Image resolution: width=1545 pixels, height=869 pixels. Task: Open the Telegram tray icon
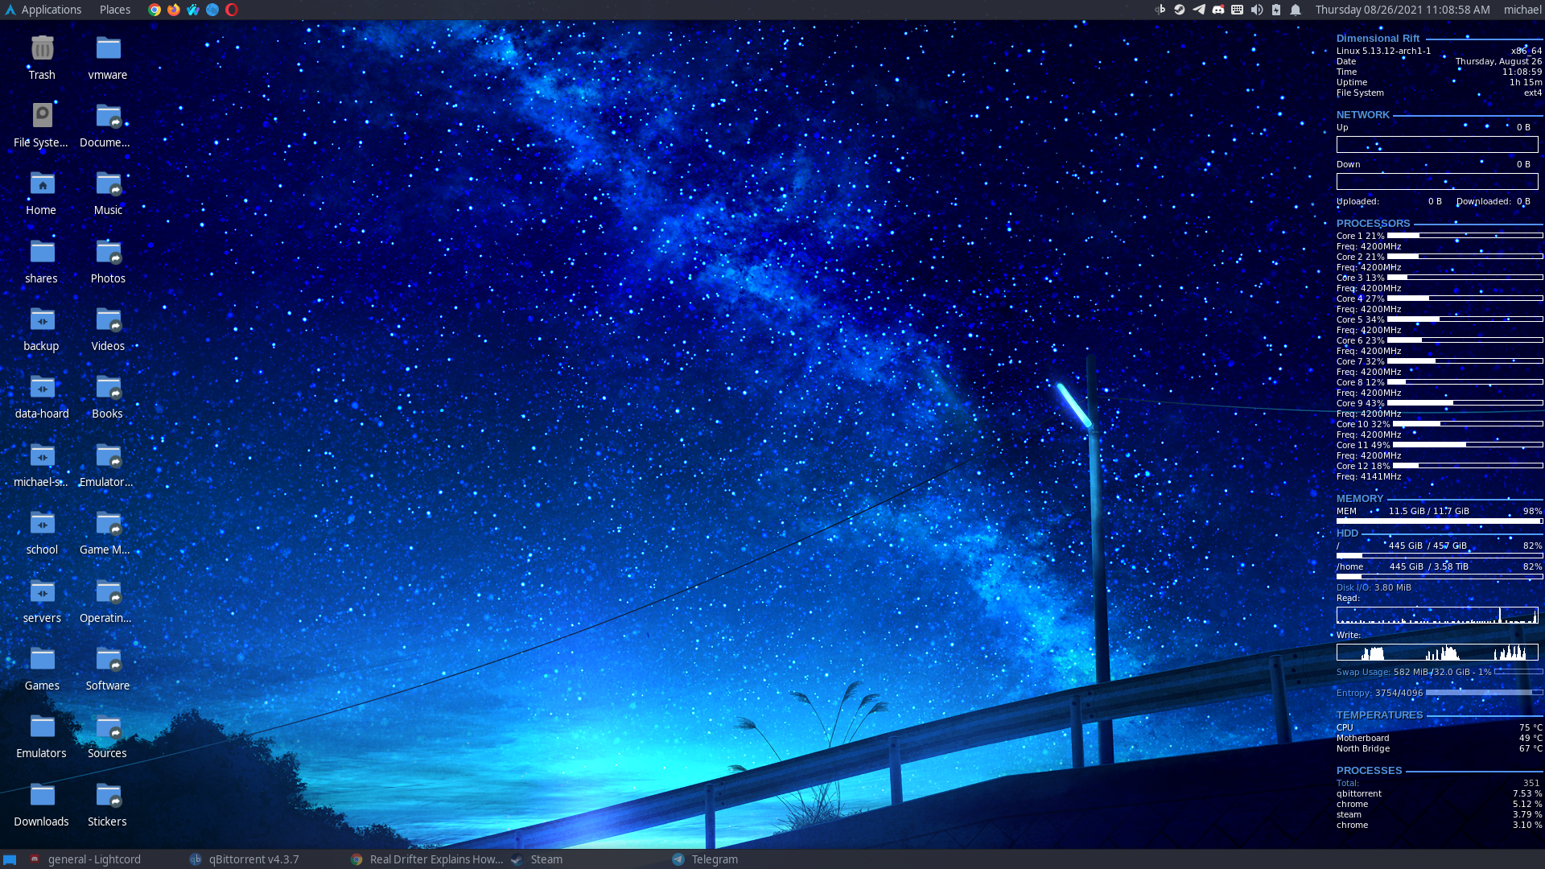(1199, 10)
